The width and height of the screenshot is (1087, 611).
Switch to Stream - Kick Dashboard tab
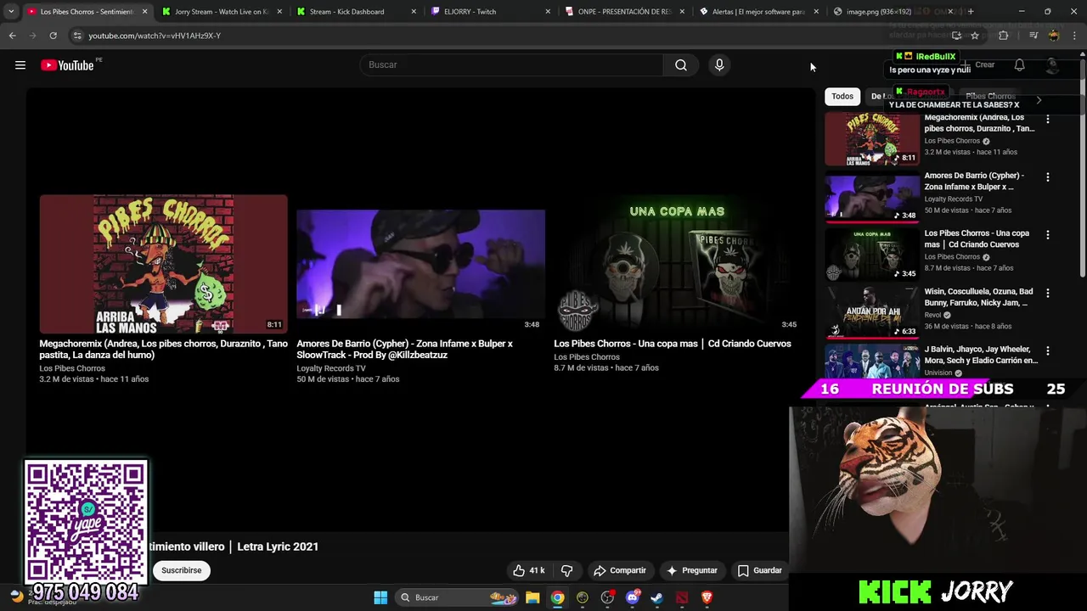pos(357,12)
